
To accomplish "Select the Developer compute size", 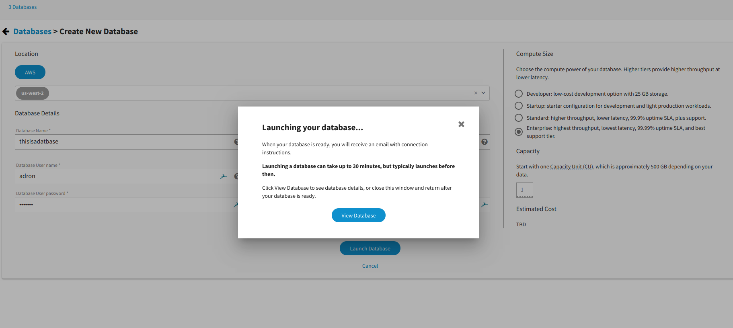I will point(519,94).
